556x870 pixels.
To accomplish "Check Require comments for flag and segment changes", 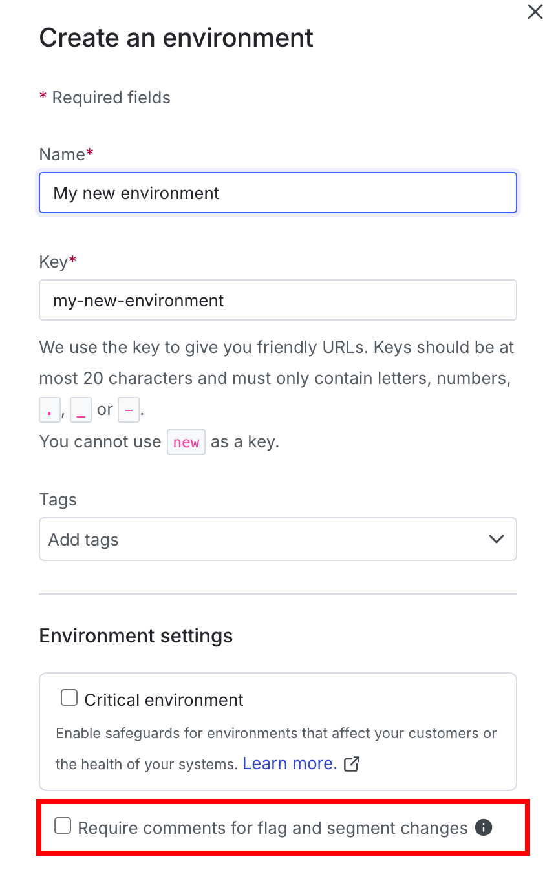I will 62,826.
